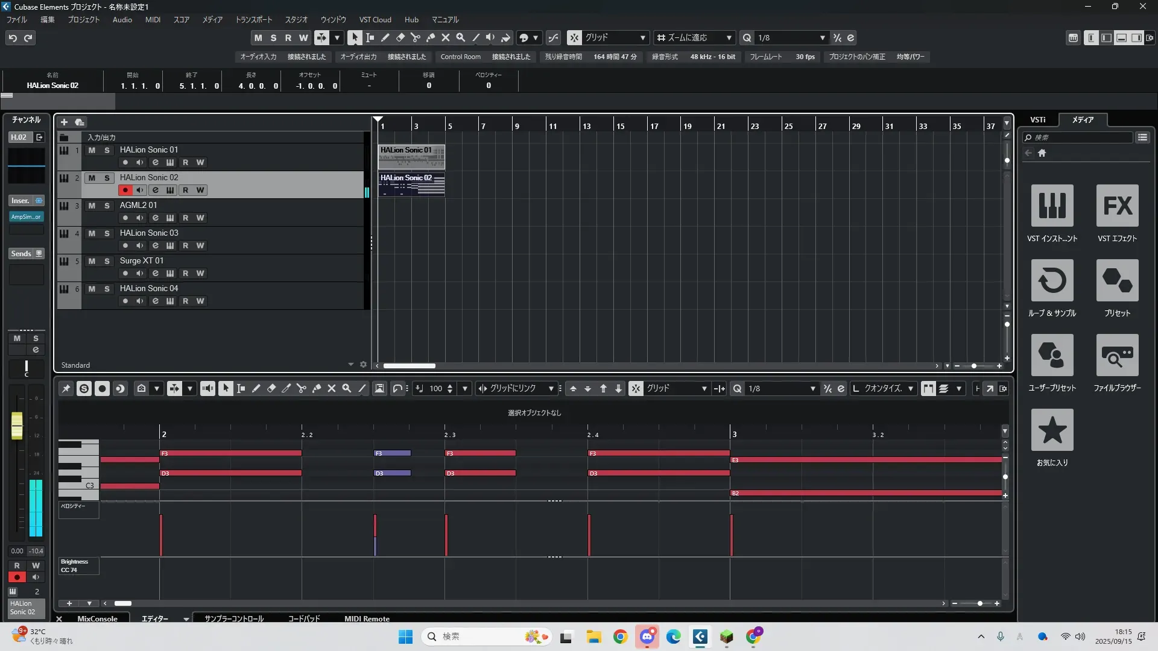The width and height of the screenshot is (1158, 651).
Task: Expand the ズームに適応 grid type dropdown
Action: point(729,37)
